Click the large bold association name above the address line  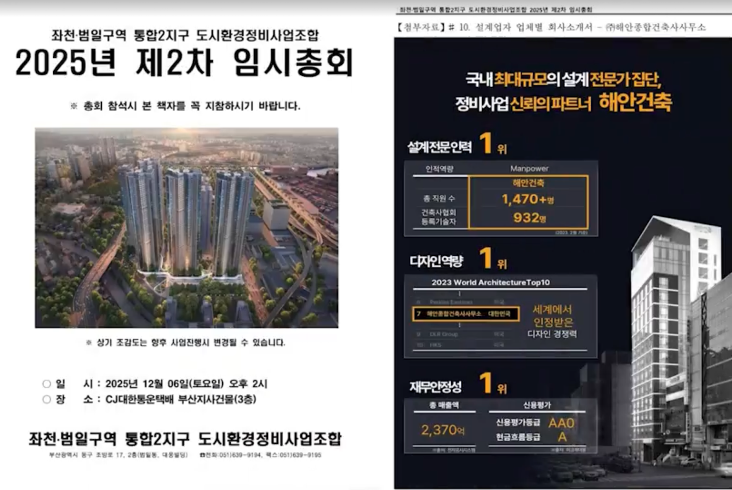click(x=185, y=438)
